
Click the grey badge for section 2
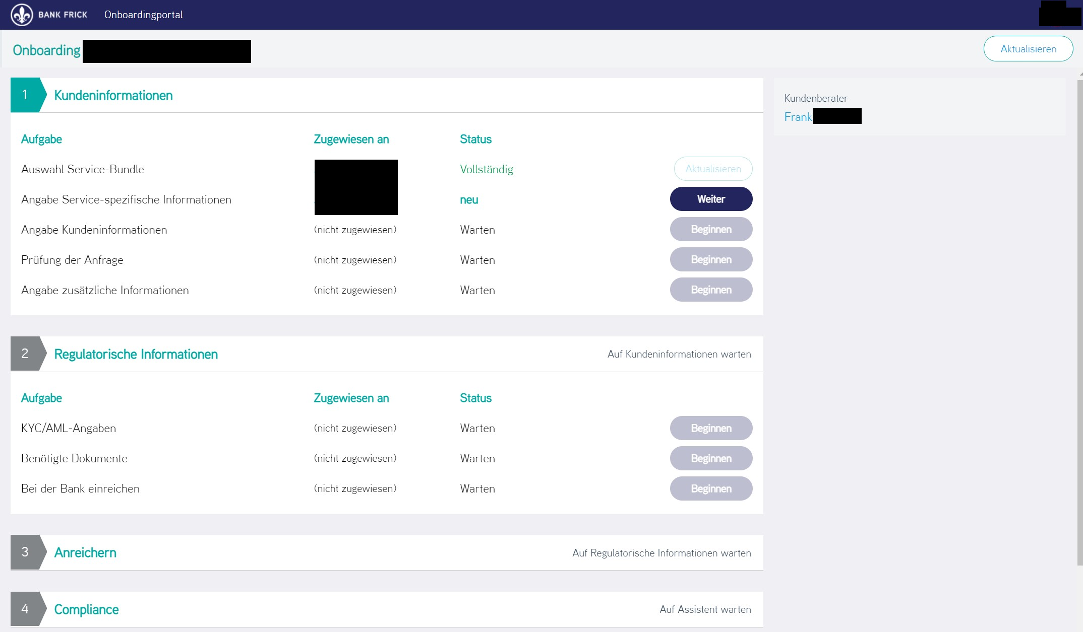(25, 354)
